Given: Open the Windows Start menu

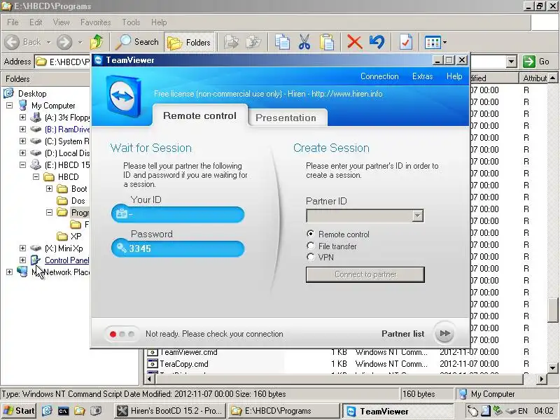Looking at the screenshot, I should 19,411.
